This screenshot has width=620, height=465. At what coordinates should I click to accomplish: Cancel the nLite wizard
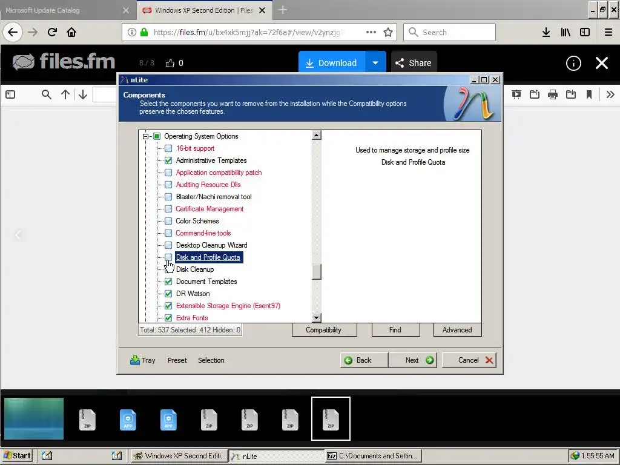(469, 360)
